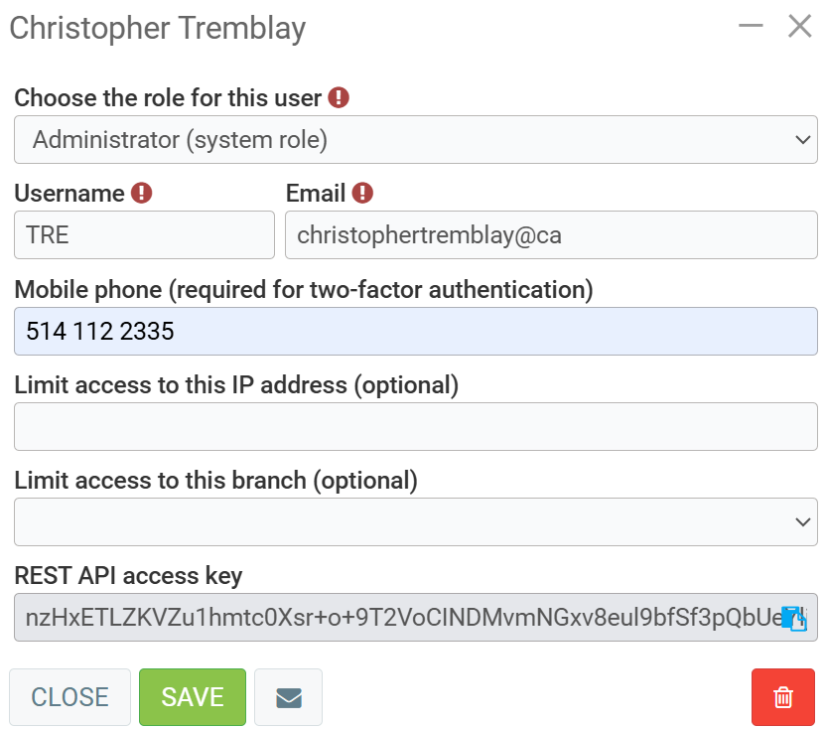Click the Username field containing TRE
The image size is (825, 729).
[x=144, y=235]
